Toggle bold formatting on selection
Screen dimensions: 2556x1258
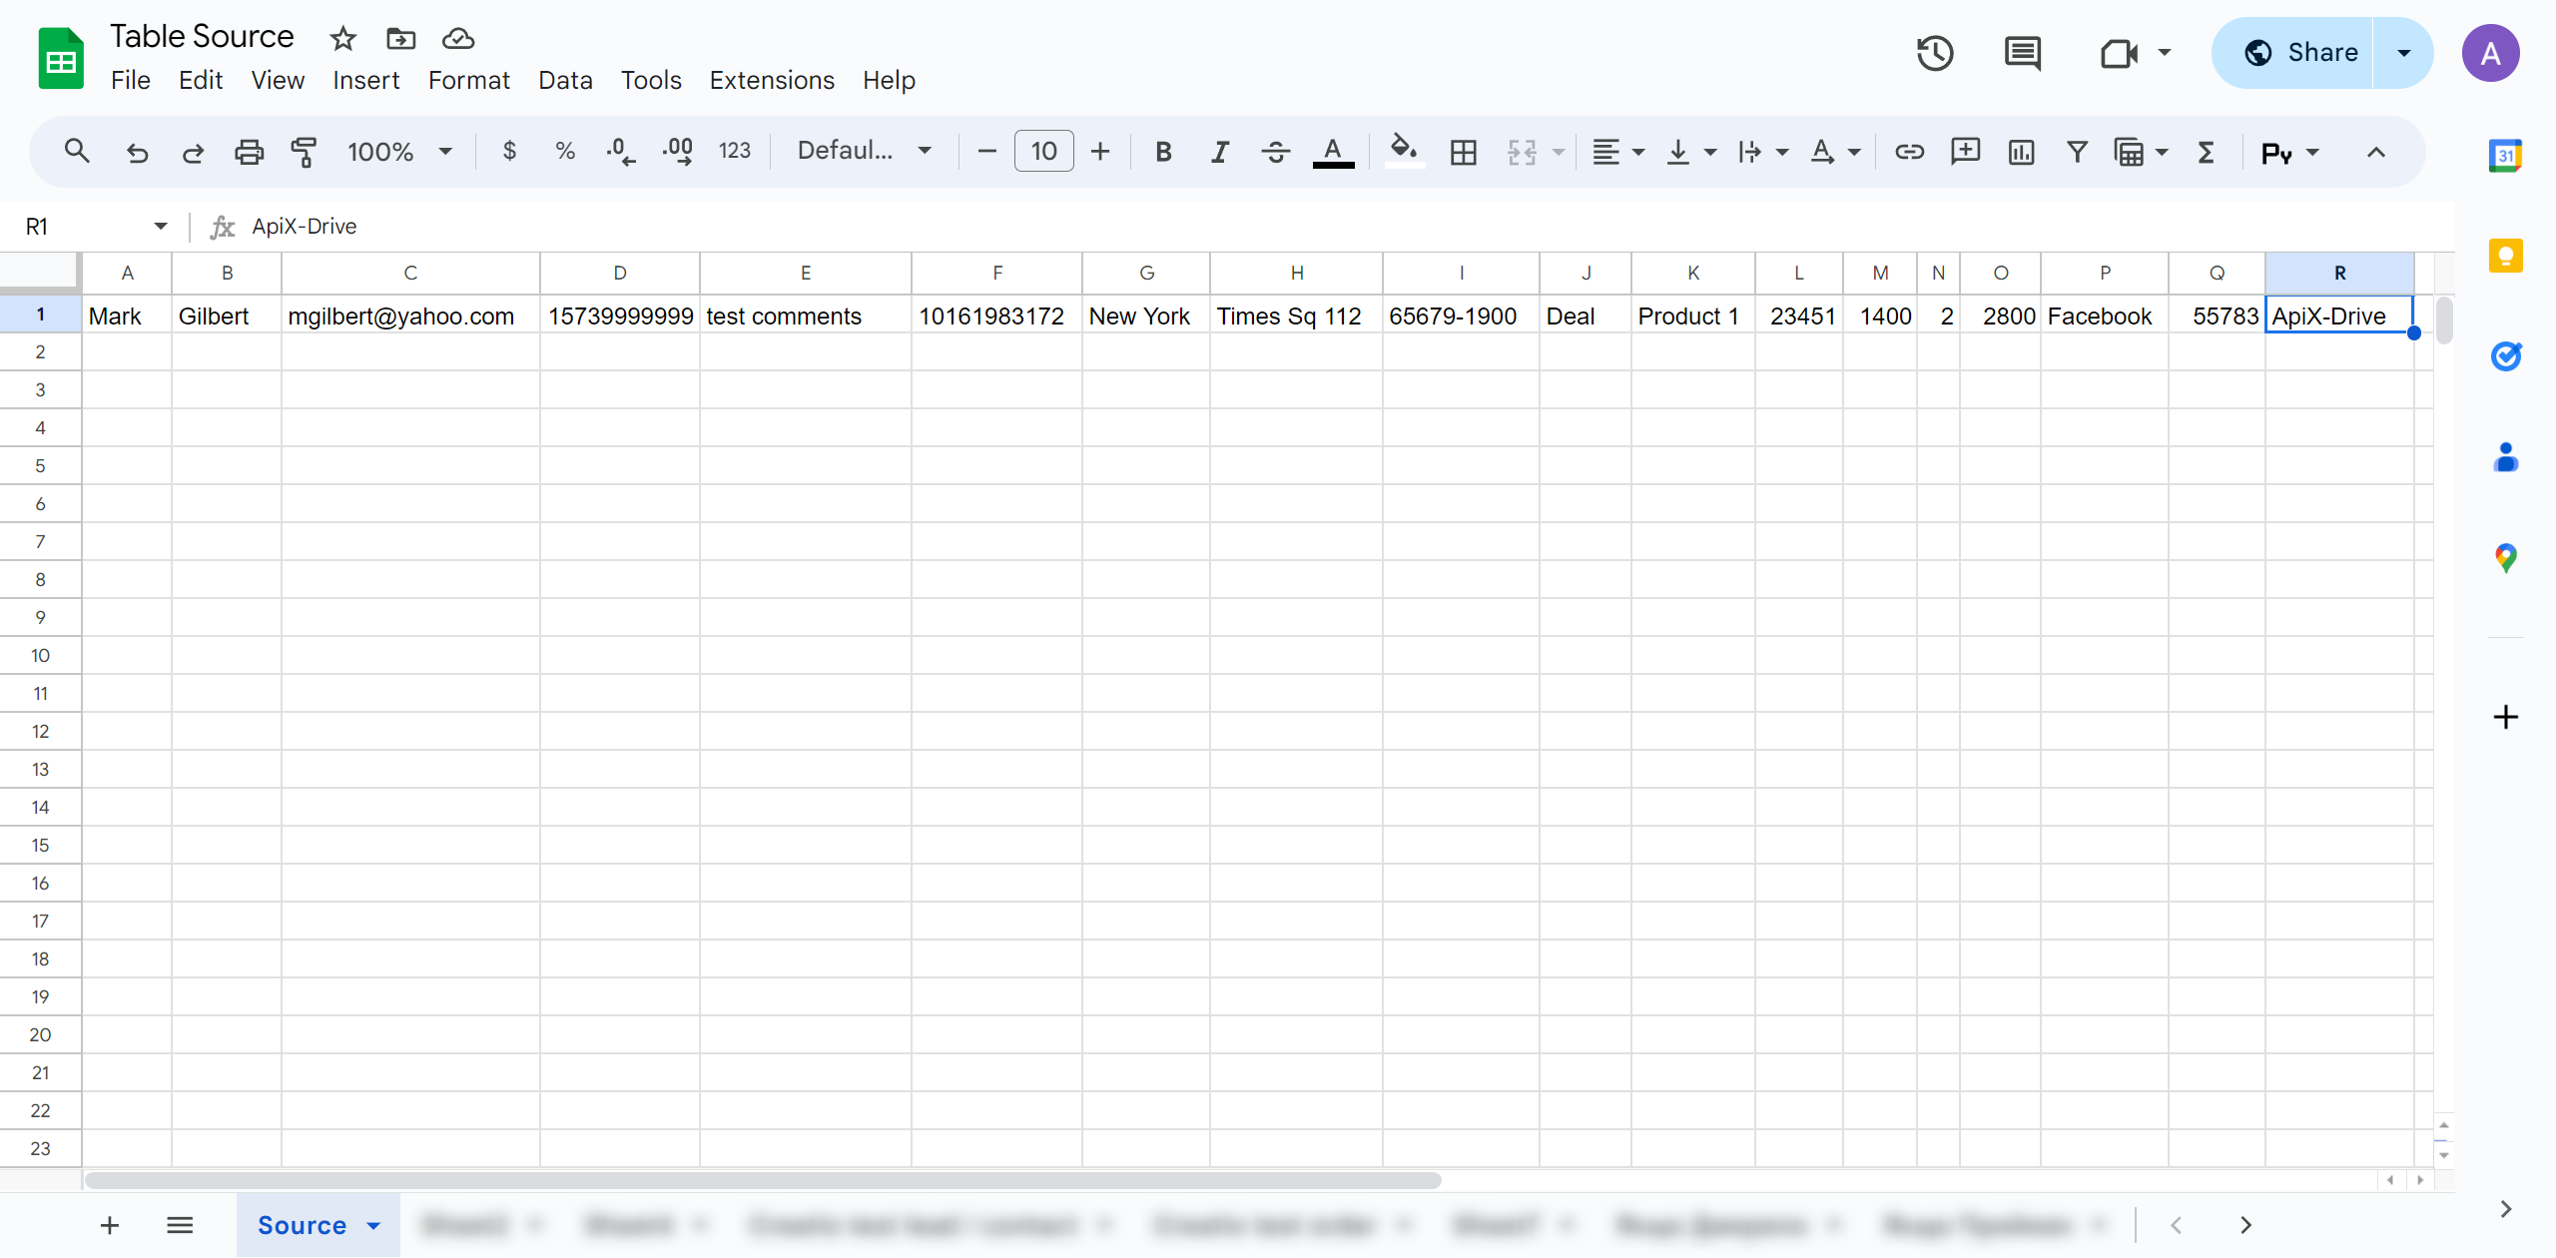(1162, 150)
